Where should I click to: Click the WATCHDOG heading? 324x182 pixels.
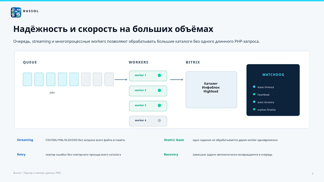click(x=273, y=75)
